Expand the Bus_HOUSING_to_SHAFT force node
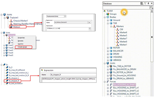Screen dimensions: 156x98 coord(108,85)
